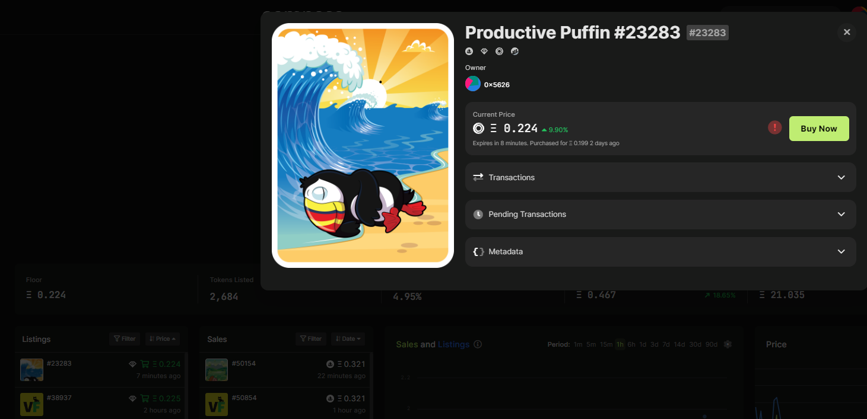867x419 pixels.
Task: Click the diamond marketplace icon under title
Action: (x=484, y=52)
